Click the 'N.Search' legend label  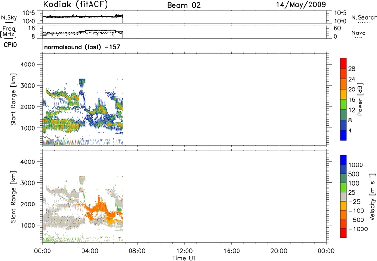click(x=364, y=17)
